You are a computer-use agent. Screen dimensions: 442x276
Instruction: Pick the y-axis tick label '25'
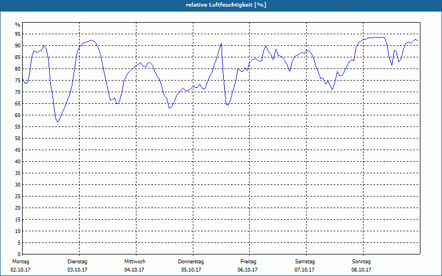click(x=18, y=197)
